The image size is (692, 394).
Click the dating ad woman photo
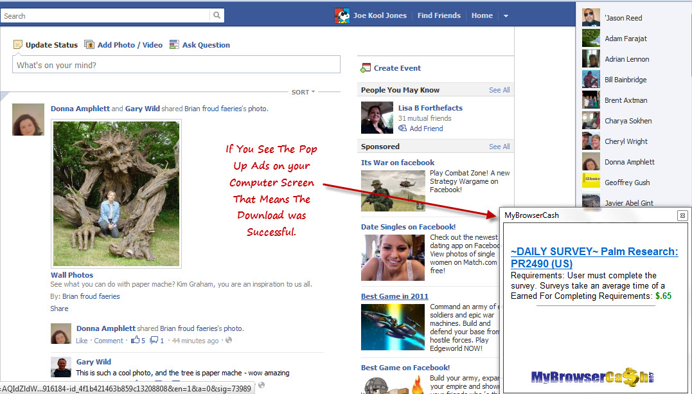[x=393, y=258]
